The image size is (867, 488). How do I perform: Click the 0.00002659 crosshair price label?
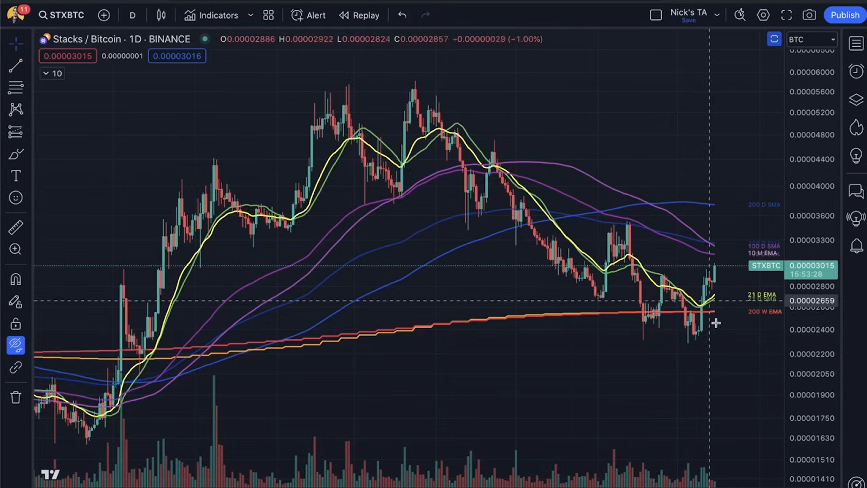(812, 300)
